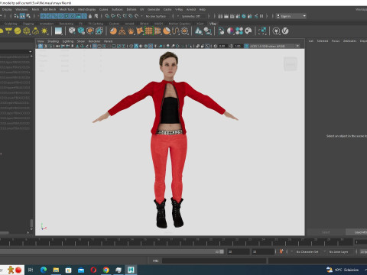Open Google Chrome from the taskbar
Image resolution: width=367 pixels, height=275 pixels.
coord(106,270)
